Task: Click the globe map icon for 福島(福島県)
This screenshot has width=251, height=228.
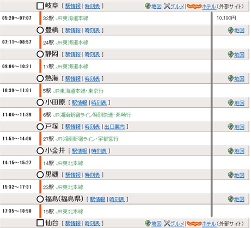Action: click(230, 199)
